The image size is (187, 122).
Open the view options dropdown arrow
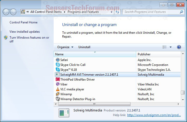[170, 47]
